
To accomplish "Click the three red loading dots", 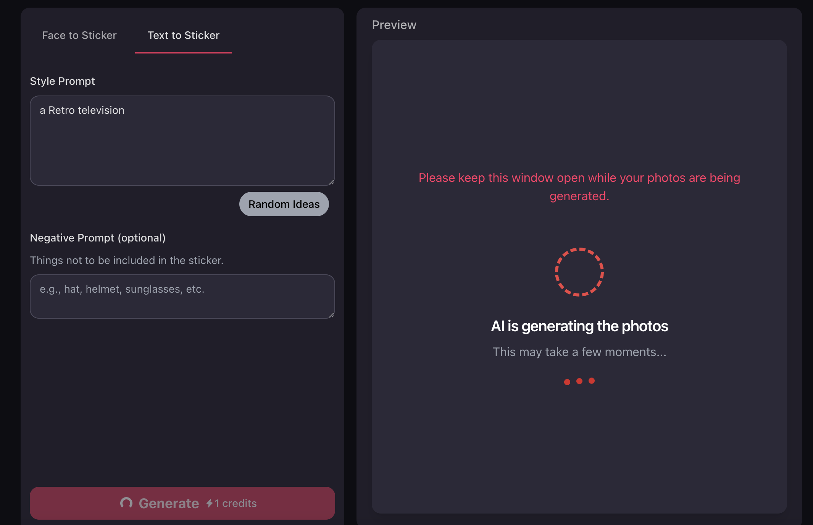I will click(579, 381).
